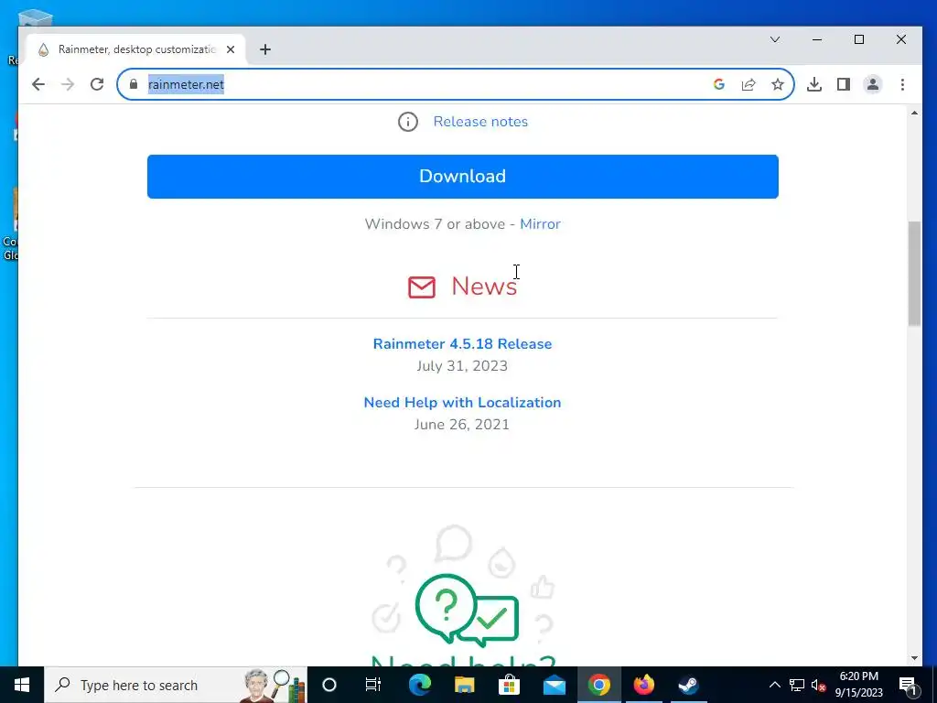Open the network status tray icon
Image resolution: width=937 pixels, height=703 pixels.
tap(797, 685)
